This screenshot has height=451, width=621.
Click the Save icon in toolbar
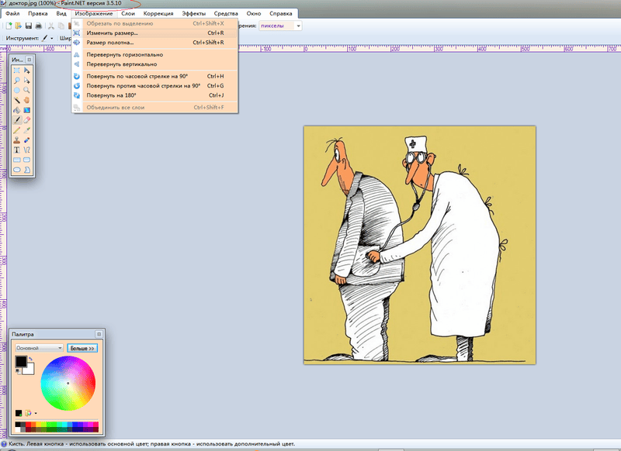[x=28, y=26]
